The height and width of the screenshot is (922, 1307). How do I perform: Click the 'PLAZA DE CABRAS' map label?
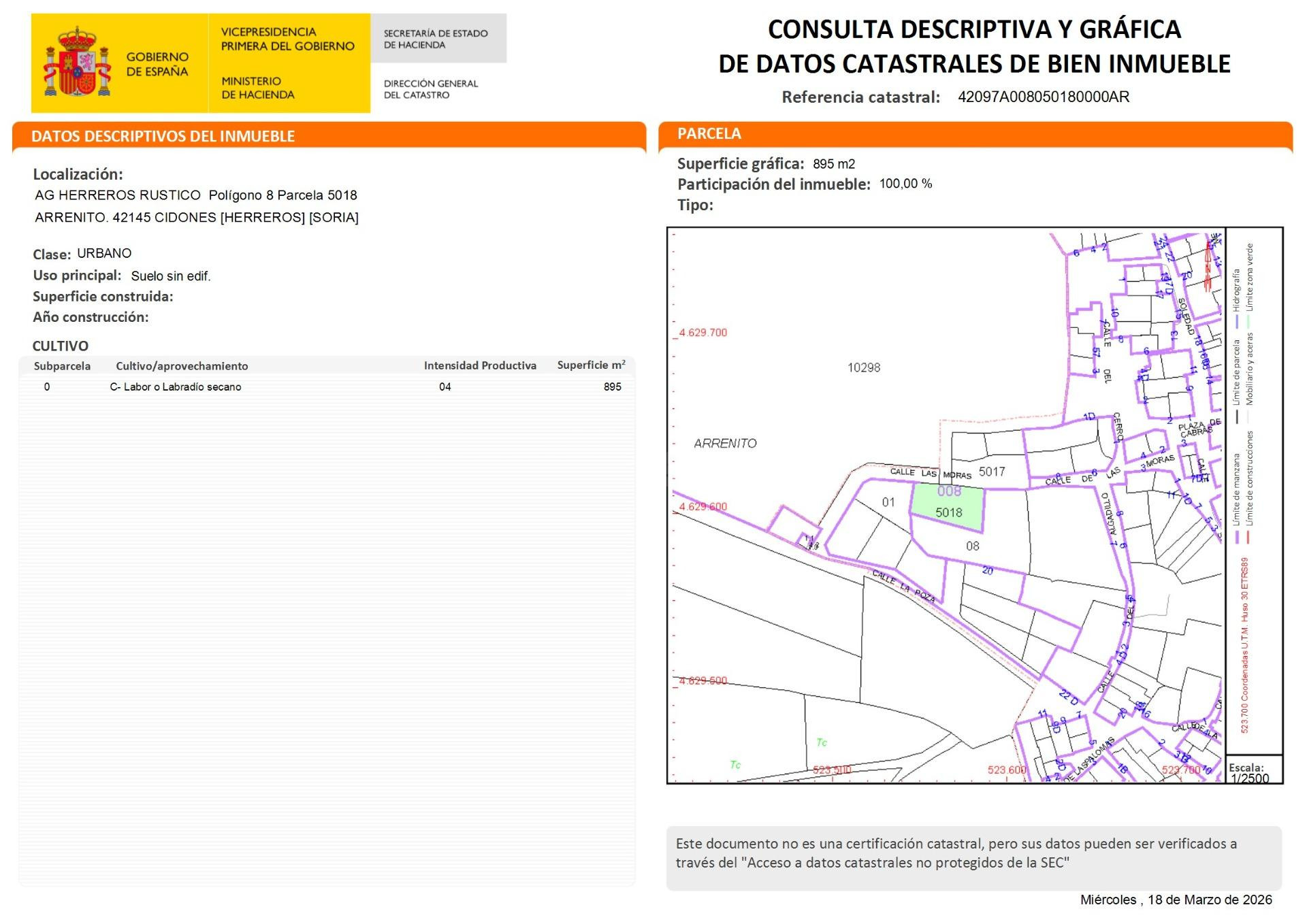pos(1199,428)
